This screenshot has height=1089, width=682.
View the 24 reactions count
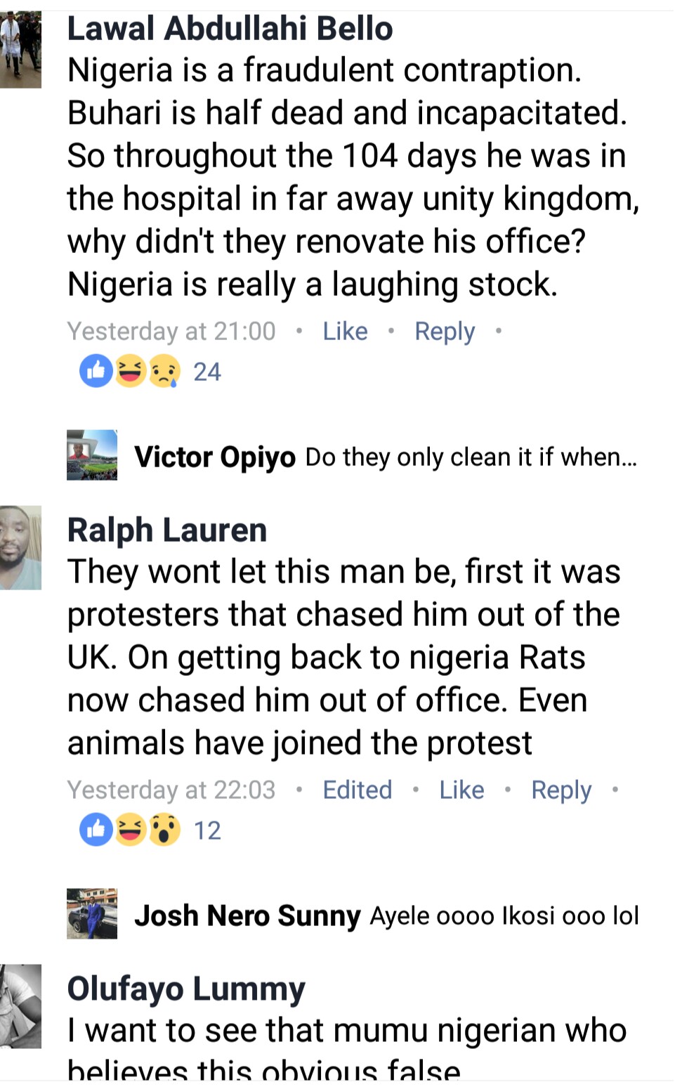click(207, 372)
